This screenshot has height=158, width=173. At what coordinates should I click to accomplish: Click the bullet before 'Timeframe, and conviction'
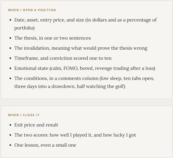pos(11,58)
